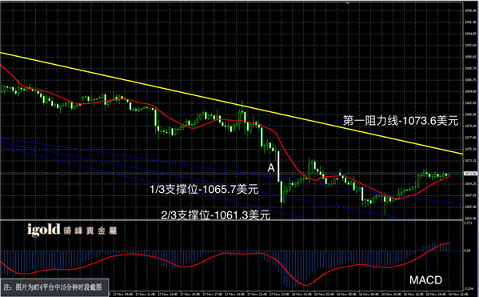Click the 'A' marker label on the chart
479x297 pixels.
pos(271,167)
